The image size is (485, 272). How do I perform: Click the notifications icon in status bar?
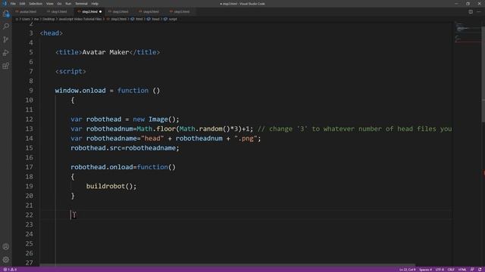pyautogui.click(x=480, y=270)
